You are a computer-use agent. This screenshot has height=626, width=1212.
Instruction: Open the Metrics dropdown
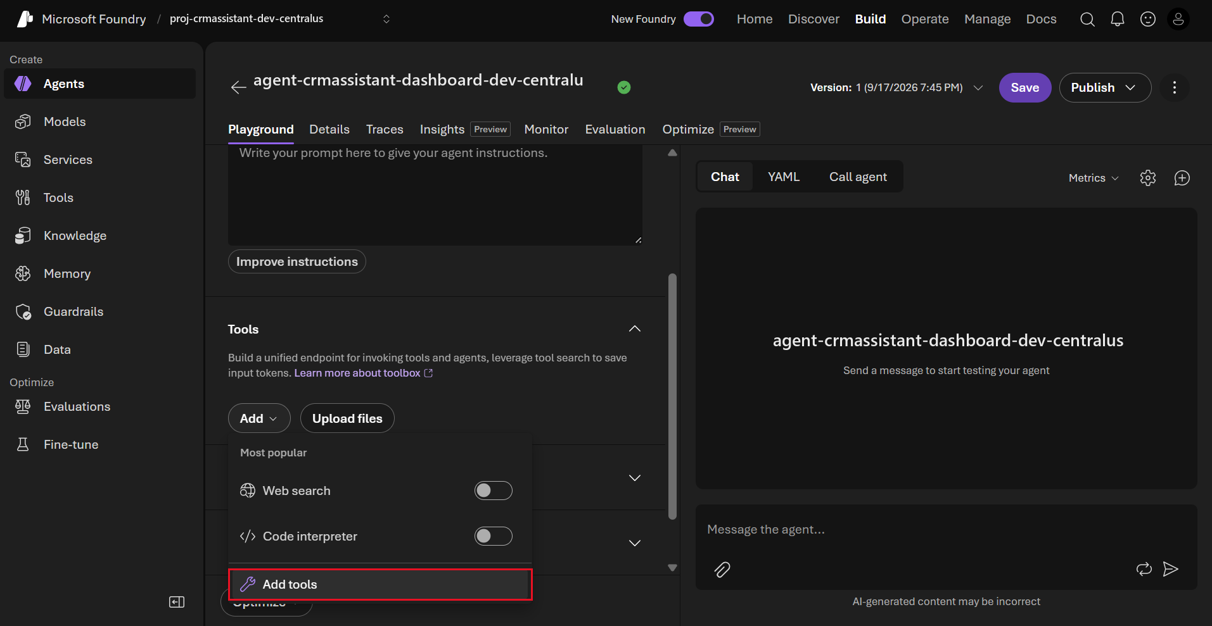click(x=1094, y=178)
